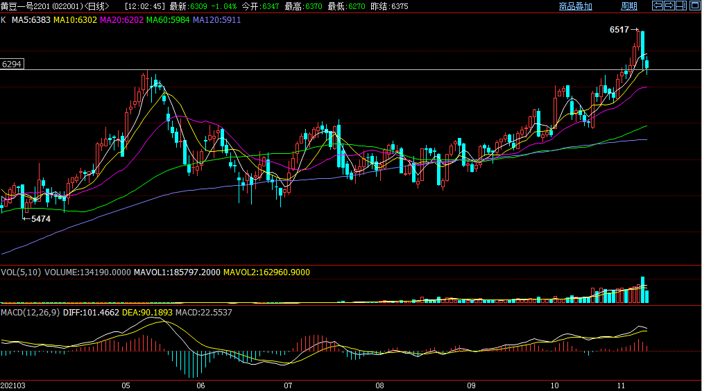Image resolution: width=702 pixels, height=391 pixels.
Task: Click the 06 month axis label
Action: coord(200,385)
